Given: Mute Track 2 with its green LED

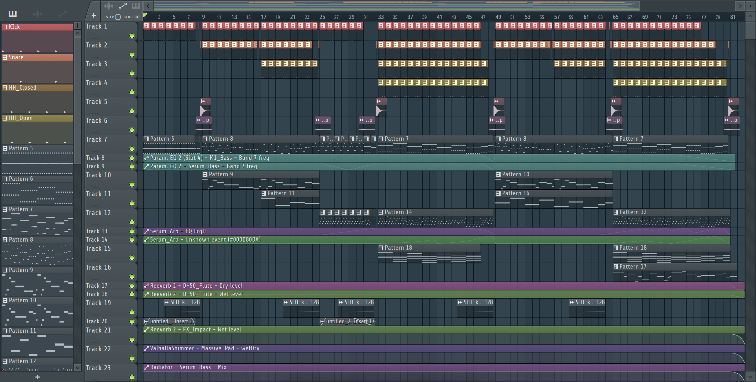Looking at the screenshot, I should [x=132, y=55].
